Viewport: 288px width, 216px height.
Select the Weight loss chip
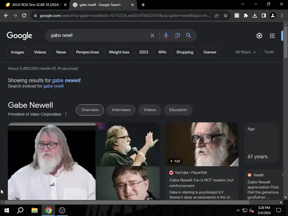coord(119,52)
